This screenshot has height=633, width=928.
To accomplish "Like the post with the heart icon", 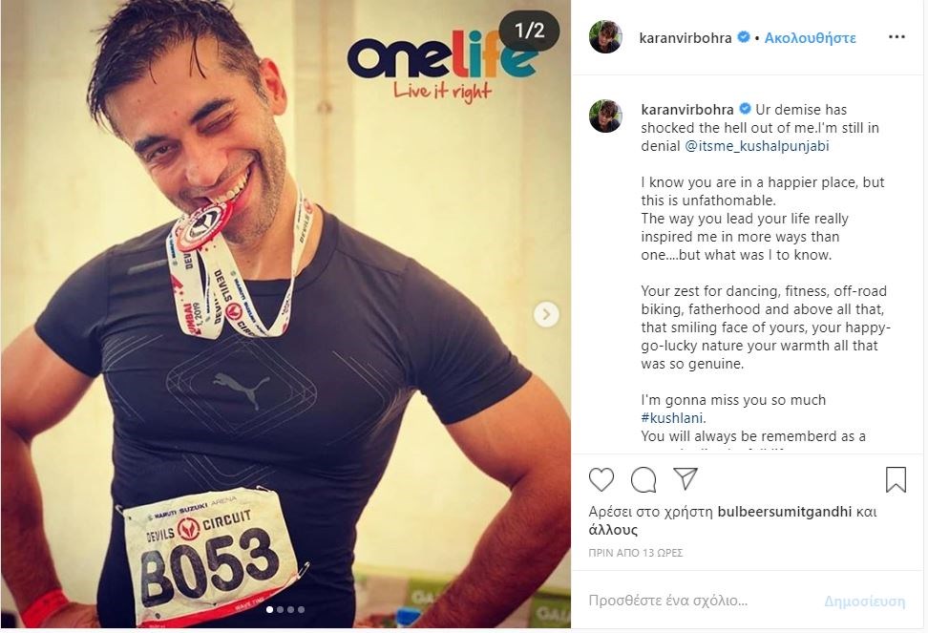I will coord(601,479).
